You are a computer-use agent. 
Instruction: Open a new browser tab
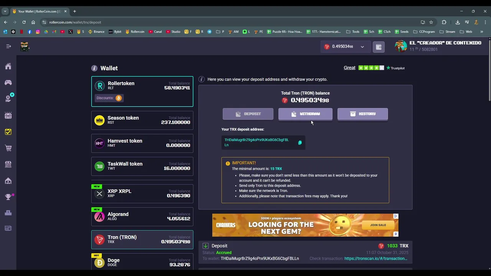tap(74, 11)
